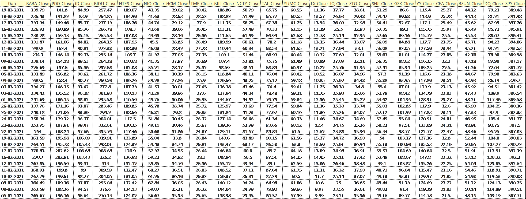
Task: Click YY-Close value 147.8 for 16-02-2021
Action: (425, 157)
